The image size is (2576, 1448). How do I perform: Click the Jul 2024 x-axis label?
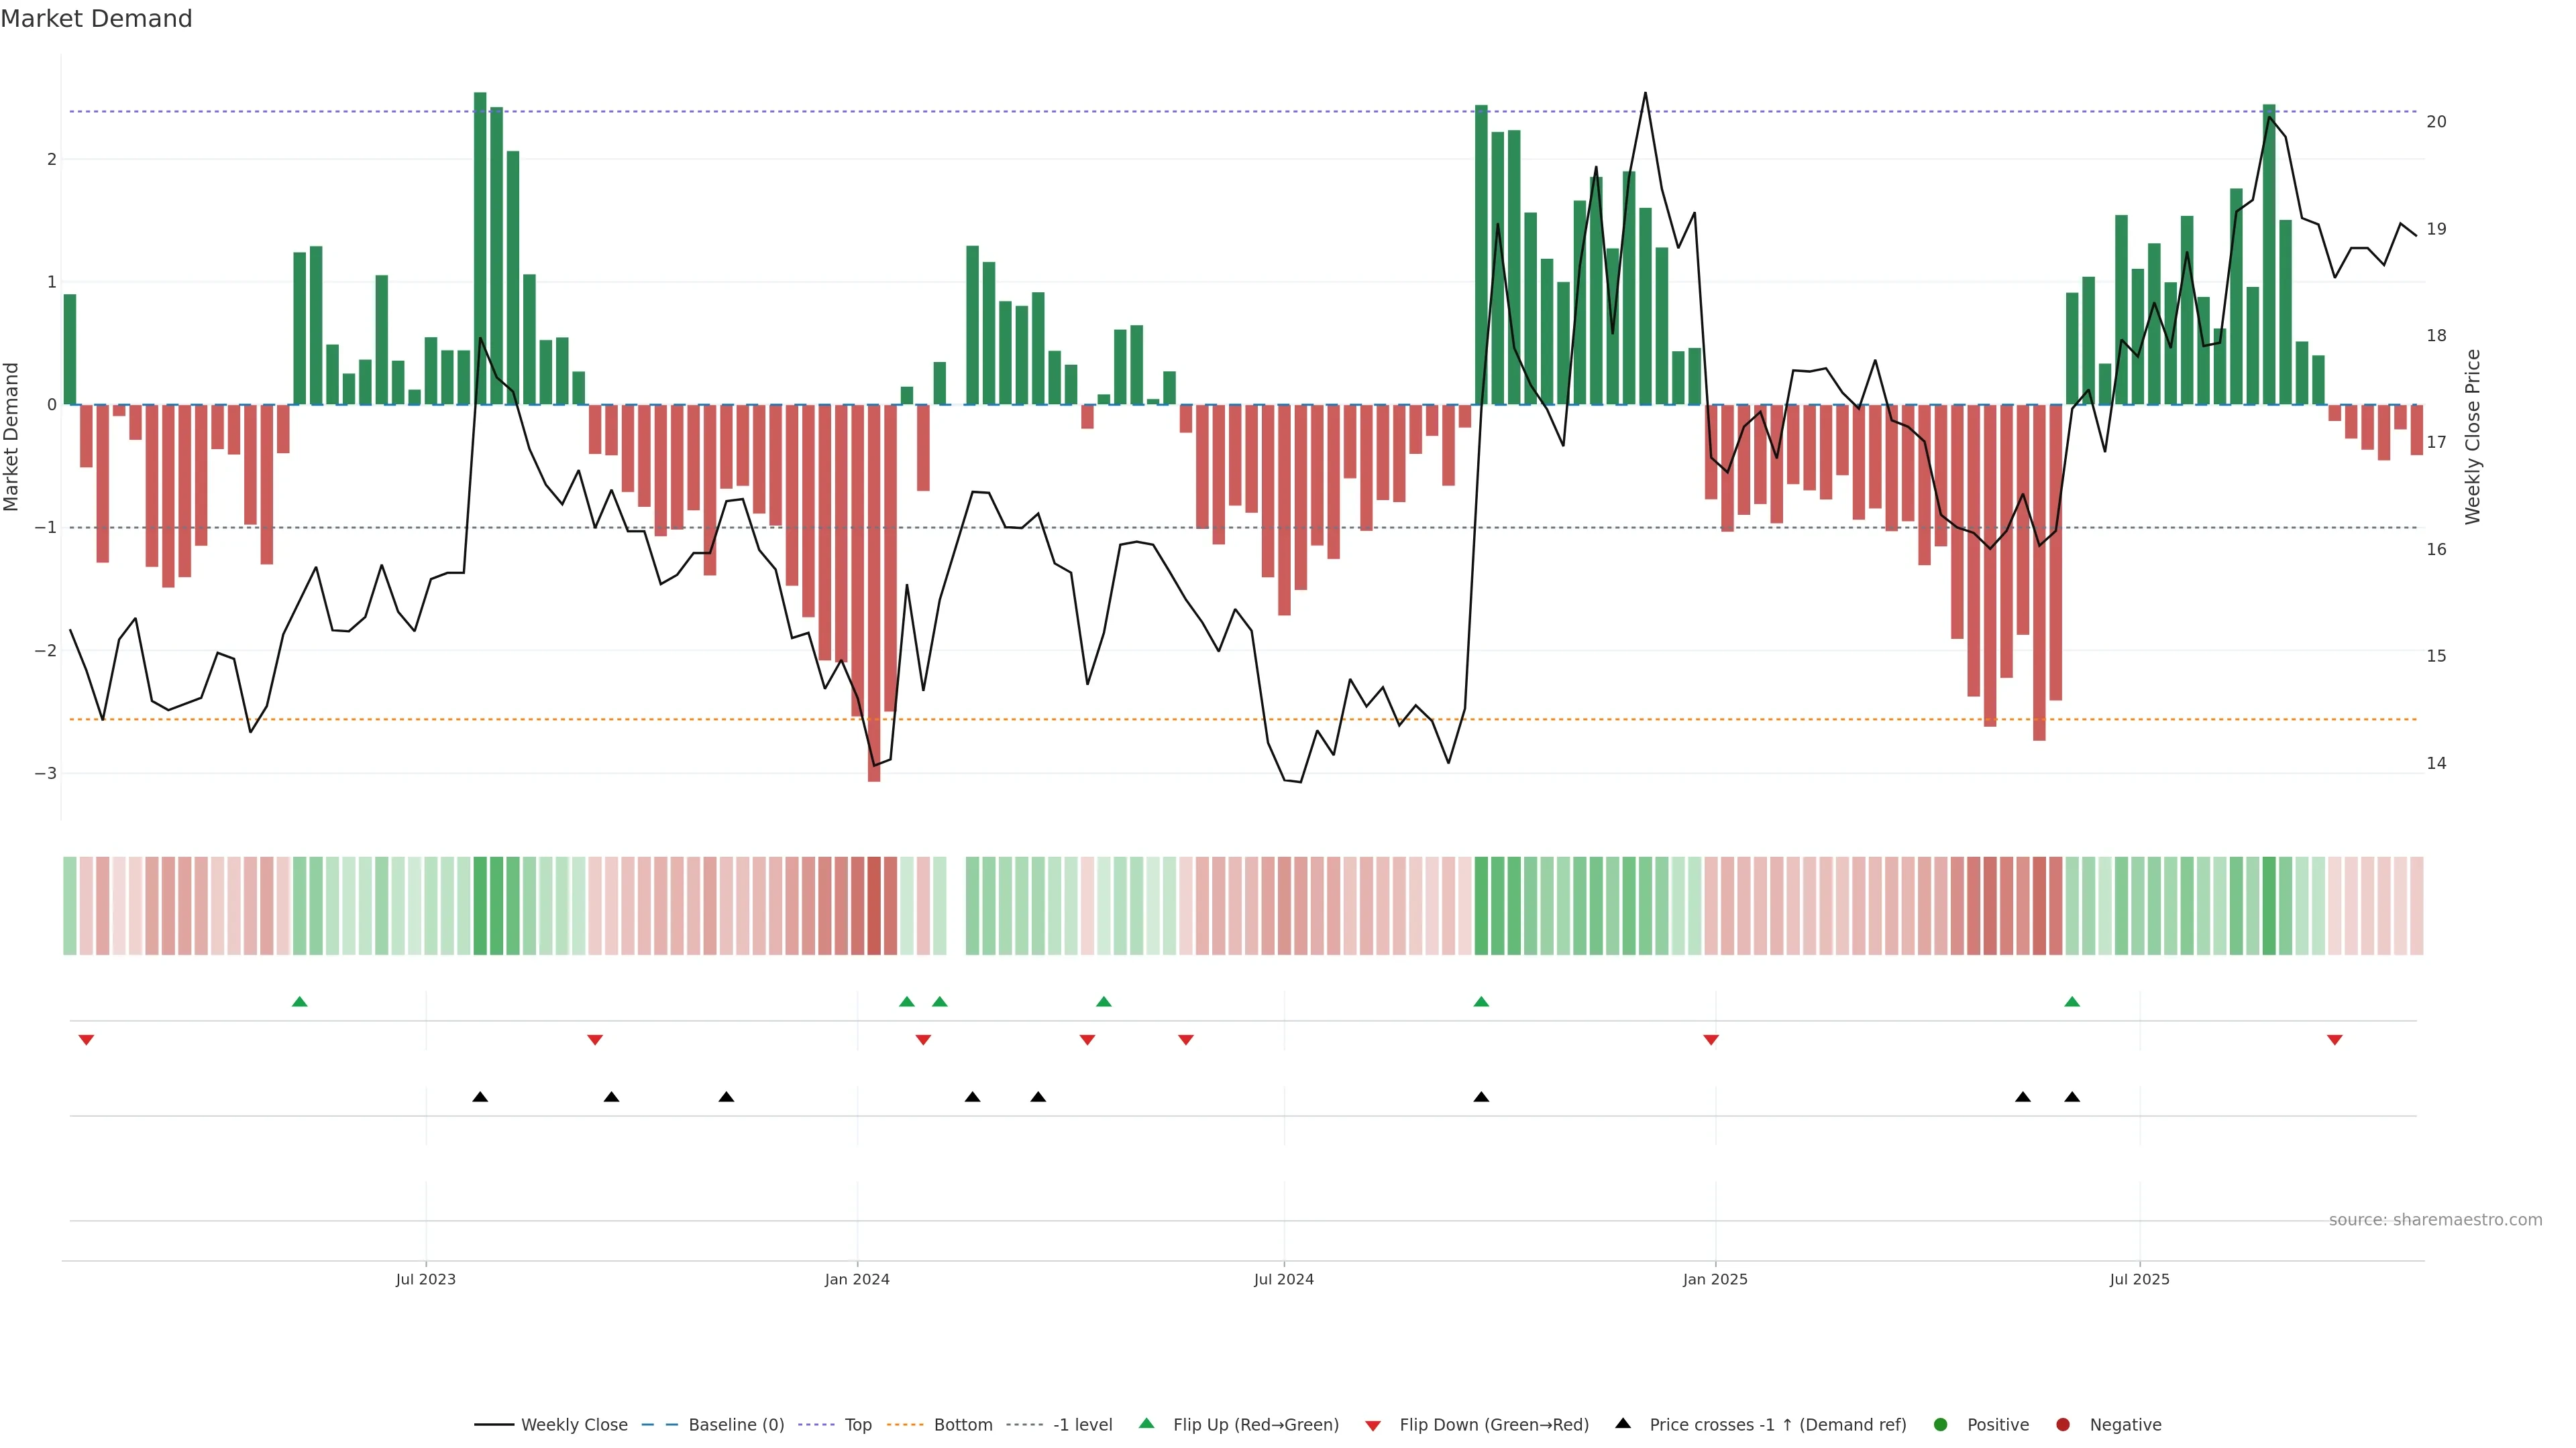1284,1280
